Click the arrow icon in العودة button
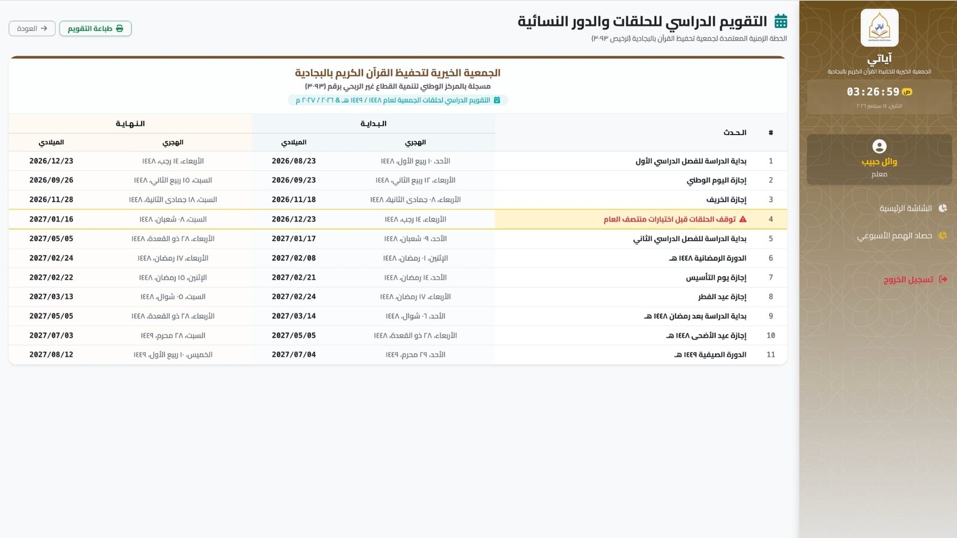 coord(44,29)
